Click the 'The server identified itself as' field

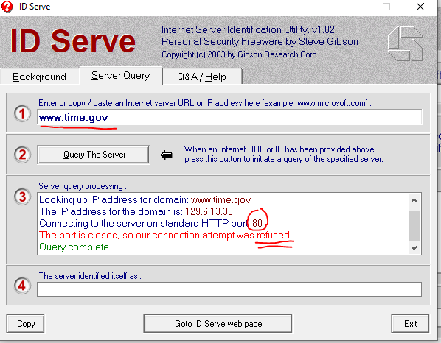(x=229, y=289)
